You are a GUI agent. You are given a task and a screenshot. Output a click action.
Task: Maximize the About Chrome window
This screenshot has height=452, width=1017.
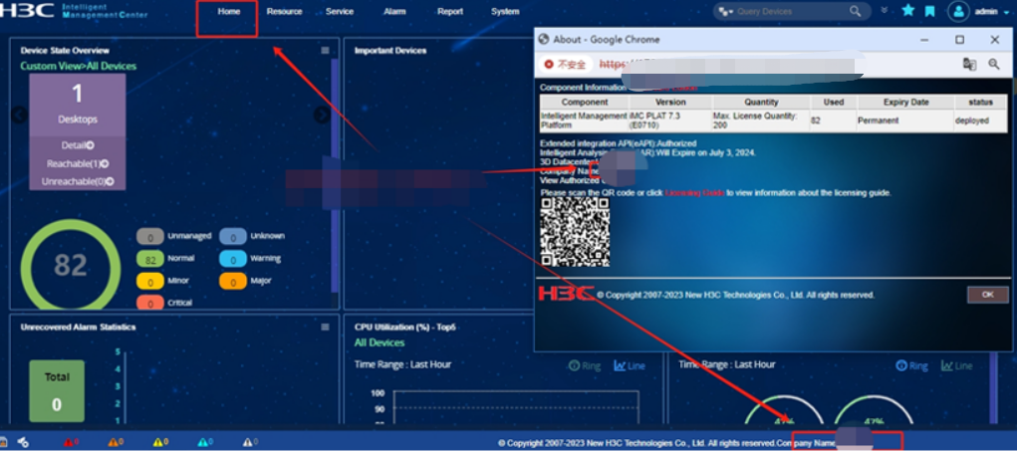pos(959,40)
